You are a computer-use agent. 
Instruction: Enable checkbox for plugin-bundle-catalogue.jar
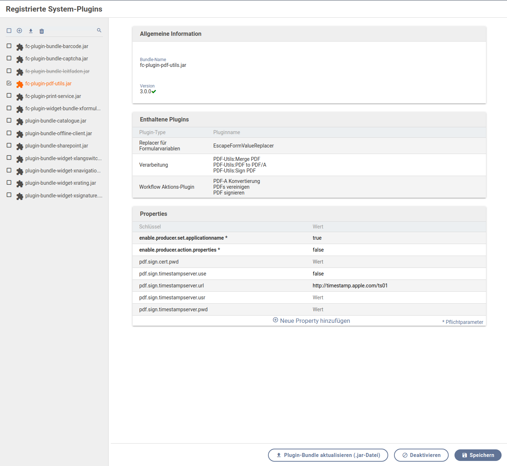pyautogui.click(x=9, y=120)
